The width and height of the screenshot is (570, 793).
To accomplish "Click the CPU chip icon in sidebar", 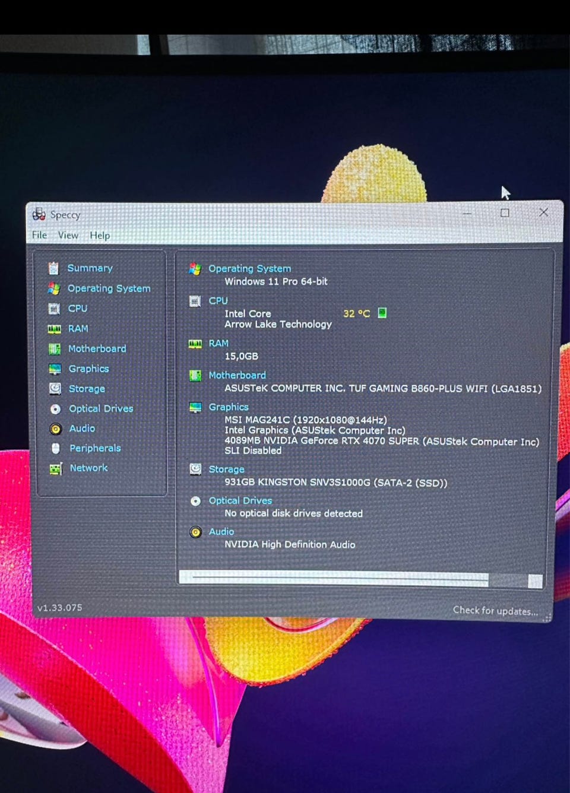I will (x=54, y=309).
